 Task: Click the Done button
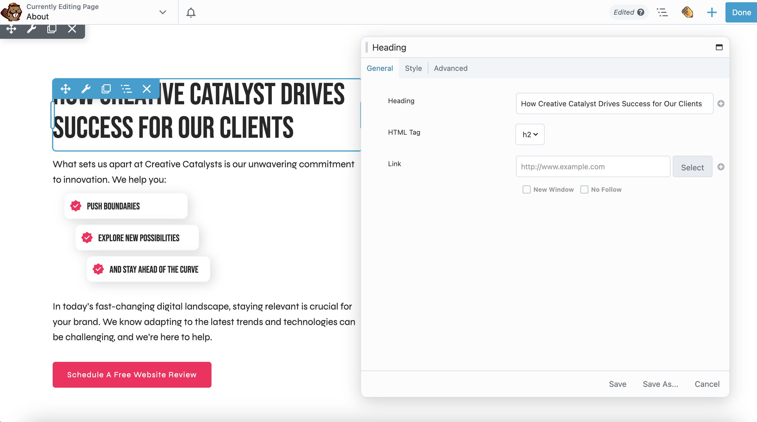click(x=741, y=12)
